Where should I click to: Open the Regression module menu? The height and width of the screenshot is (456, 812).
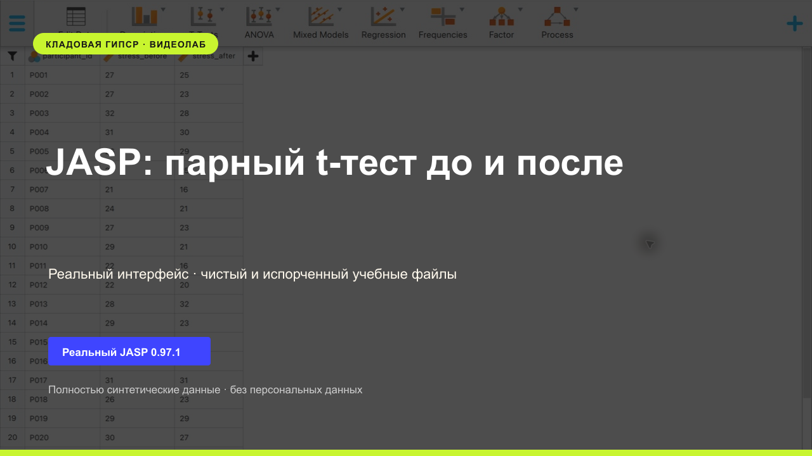[x=383, y=22]
